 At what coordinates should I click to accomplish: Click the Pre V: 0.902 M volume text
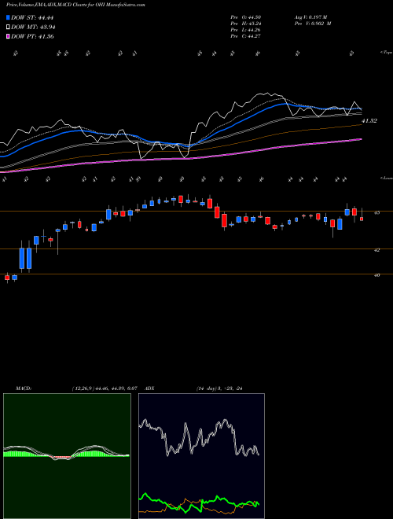point(312,24)
